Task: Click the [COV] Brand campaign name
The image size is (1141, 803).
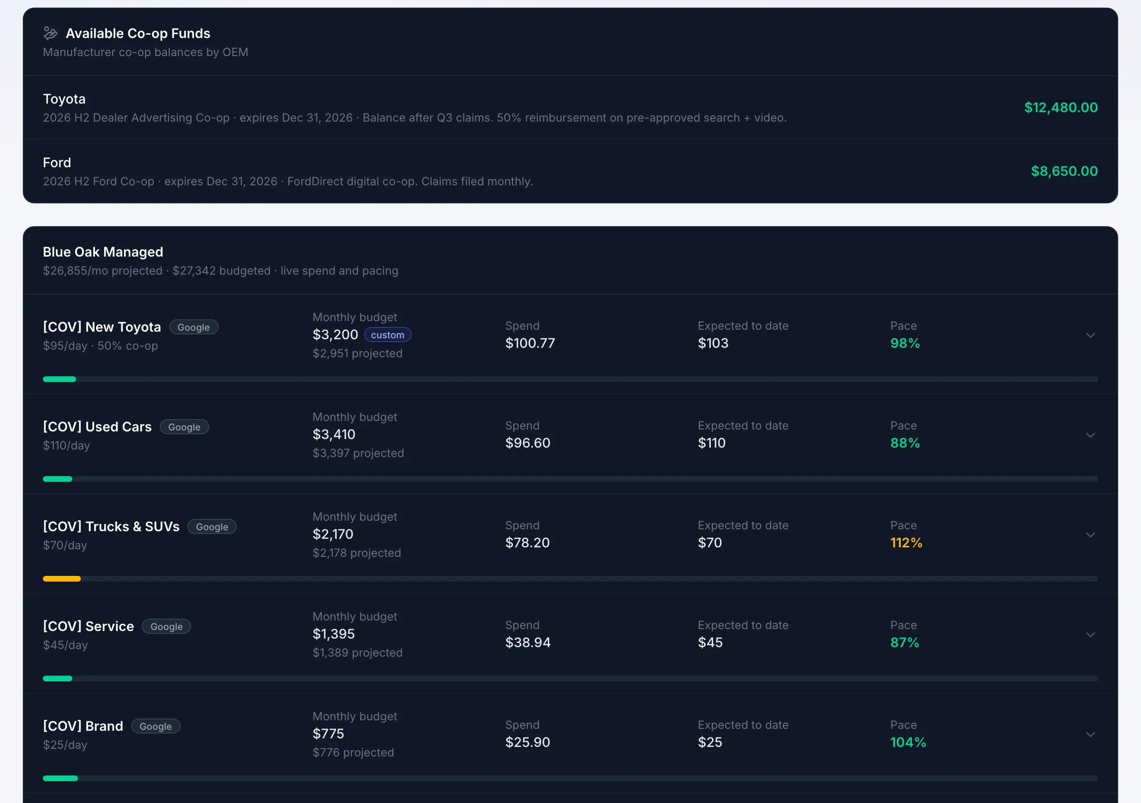Action: tap(83, 726)
